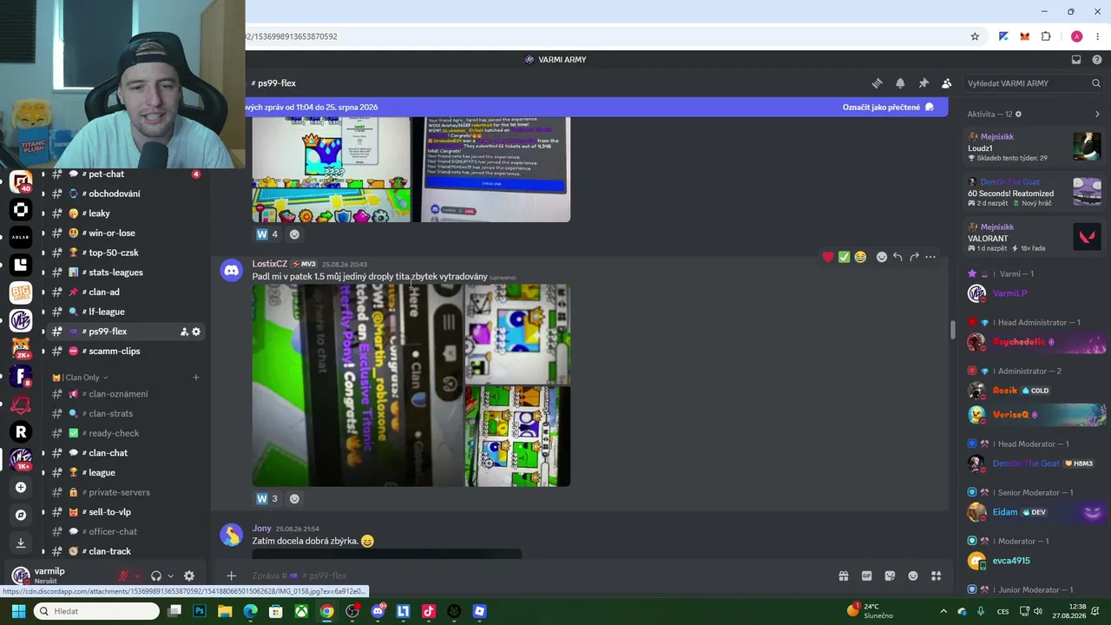Explore discoverable servers compass icon
Image resolution: width=1111 pixels, height=625 pixels.
21,515
